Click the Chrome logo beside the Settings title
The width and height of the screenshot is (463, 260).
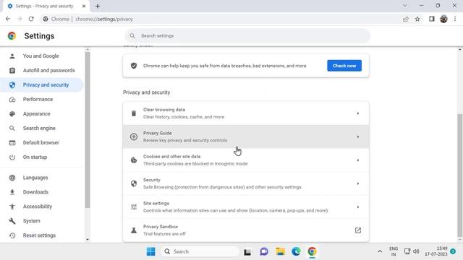(x=12, y=35)
